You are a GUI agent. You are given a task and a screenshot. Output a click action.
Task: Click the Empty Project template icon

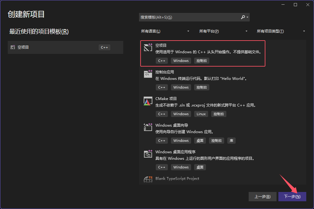pos(148,47)
